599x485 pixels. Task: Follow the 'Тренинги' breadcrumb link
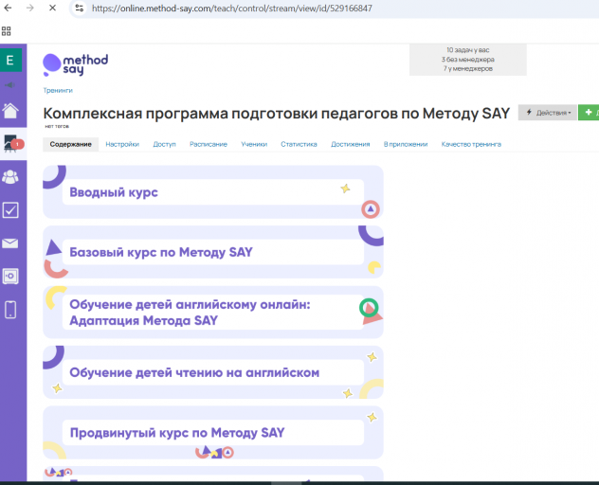tap(58, 91)
